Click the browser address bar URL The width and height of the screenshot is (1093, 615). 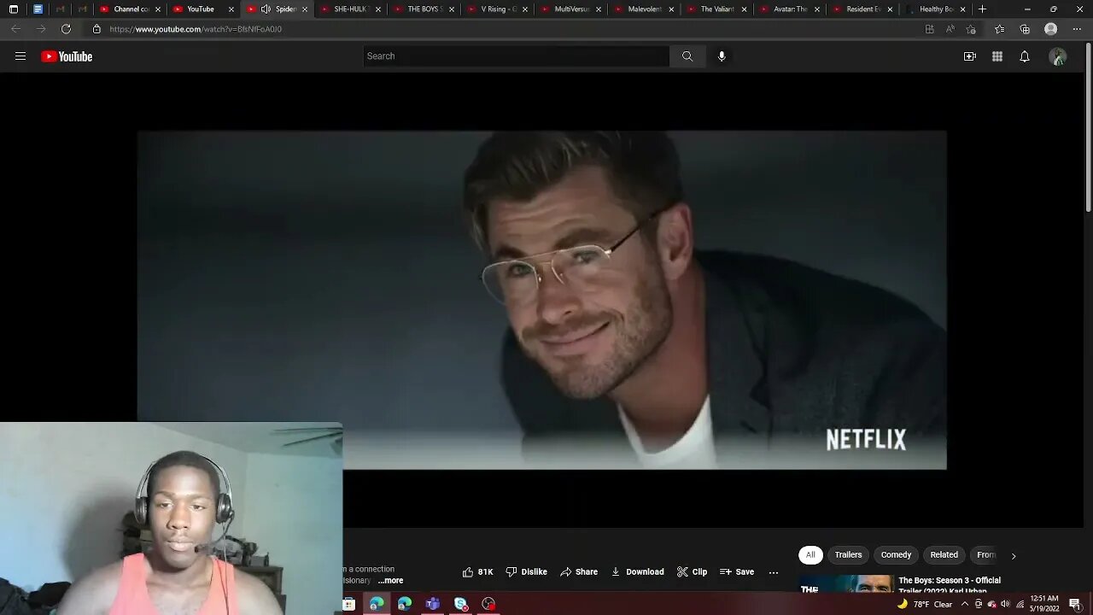196,29
